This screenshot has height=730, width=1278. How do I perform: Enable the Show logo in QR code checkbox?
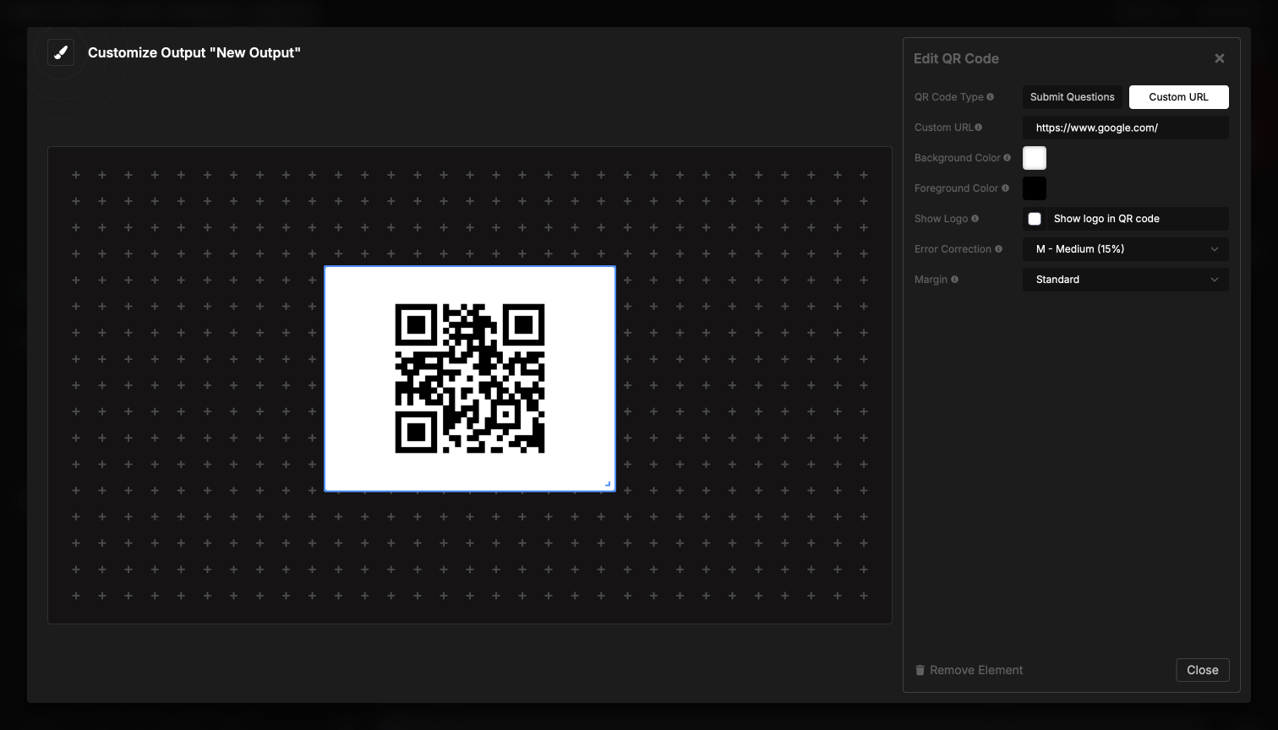pyautogui.click(x=1035, y=218)
